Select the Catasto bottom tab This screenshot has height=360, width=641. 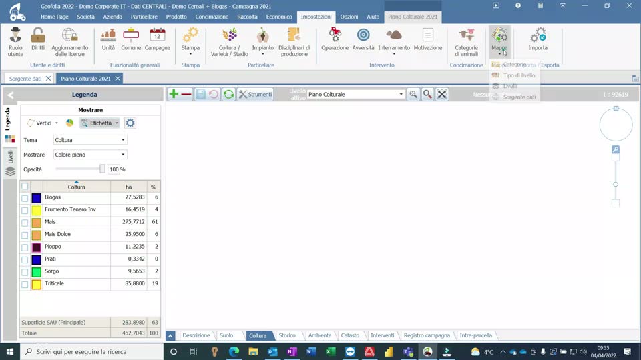click(x=350, y=335)
